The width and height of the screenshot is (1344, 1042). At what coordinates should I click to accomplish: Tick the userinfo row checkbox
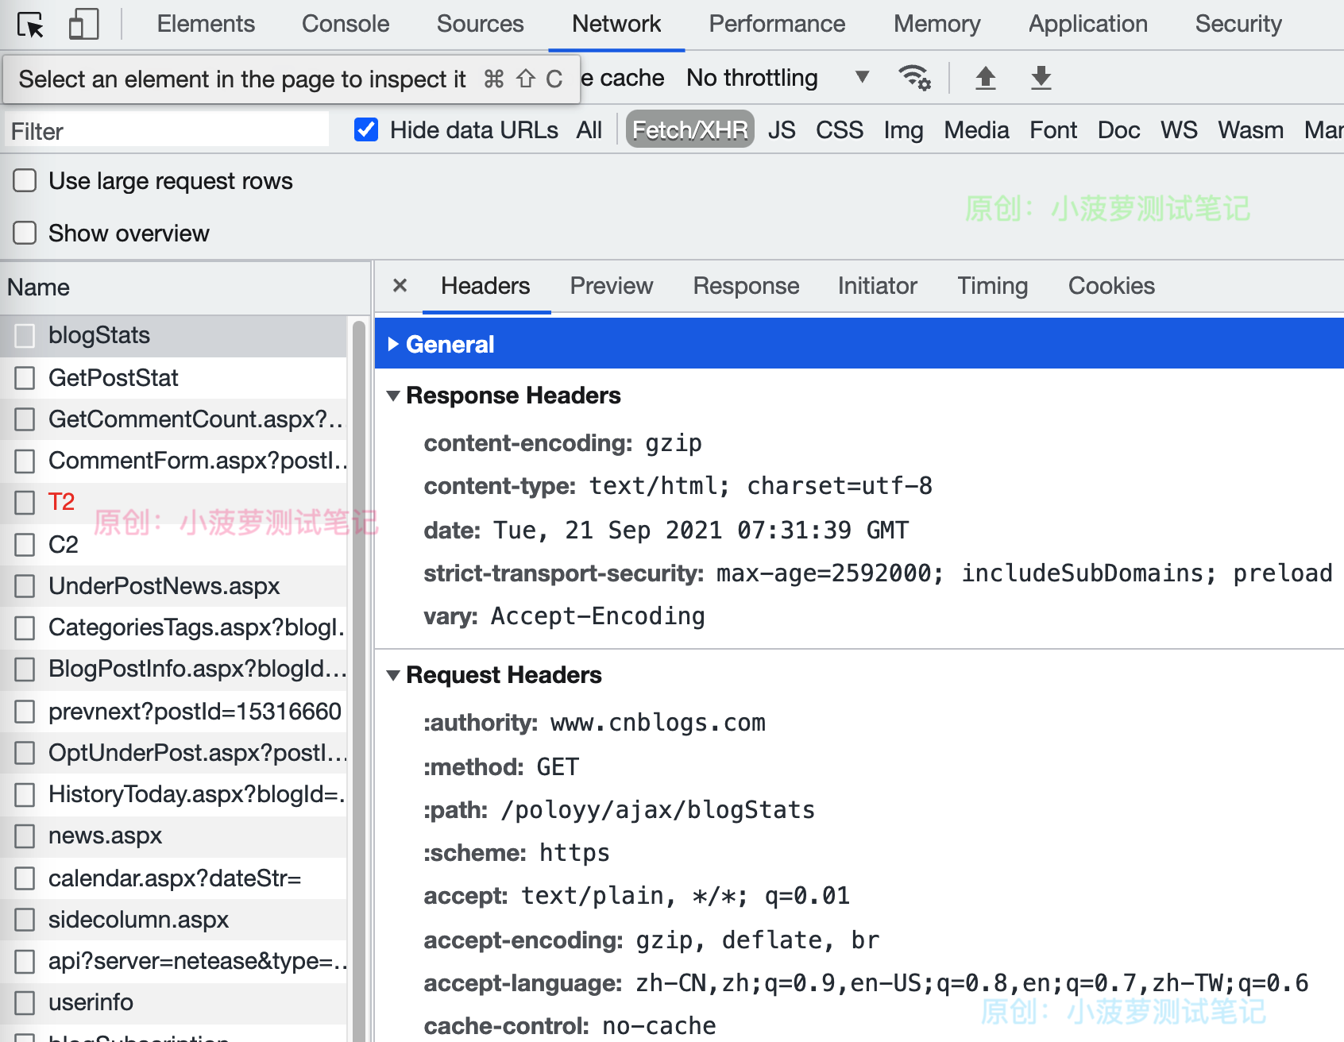[x=25, y=1002]
